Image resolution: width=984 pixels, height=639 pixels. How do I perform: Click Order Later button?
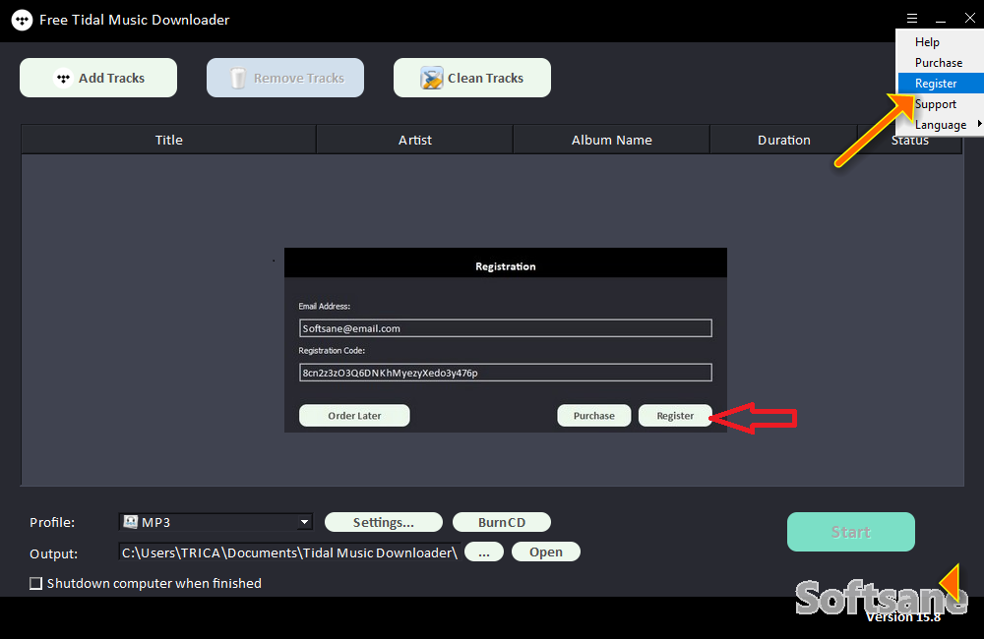pos(354,416)
